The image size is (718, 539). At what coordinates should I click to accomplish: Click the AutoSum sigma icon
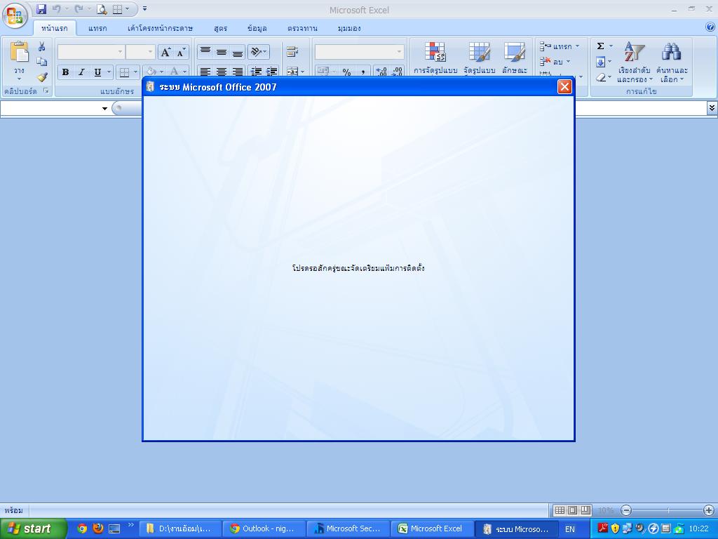[x=600, y=46]
